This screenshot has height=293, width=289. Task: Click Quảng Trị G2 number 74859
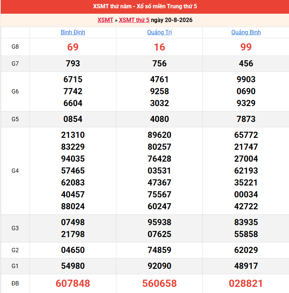(x=159, y=250)
